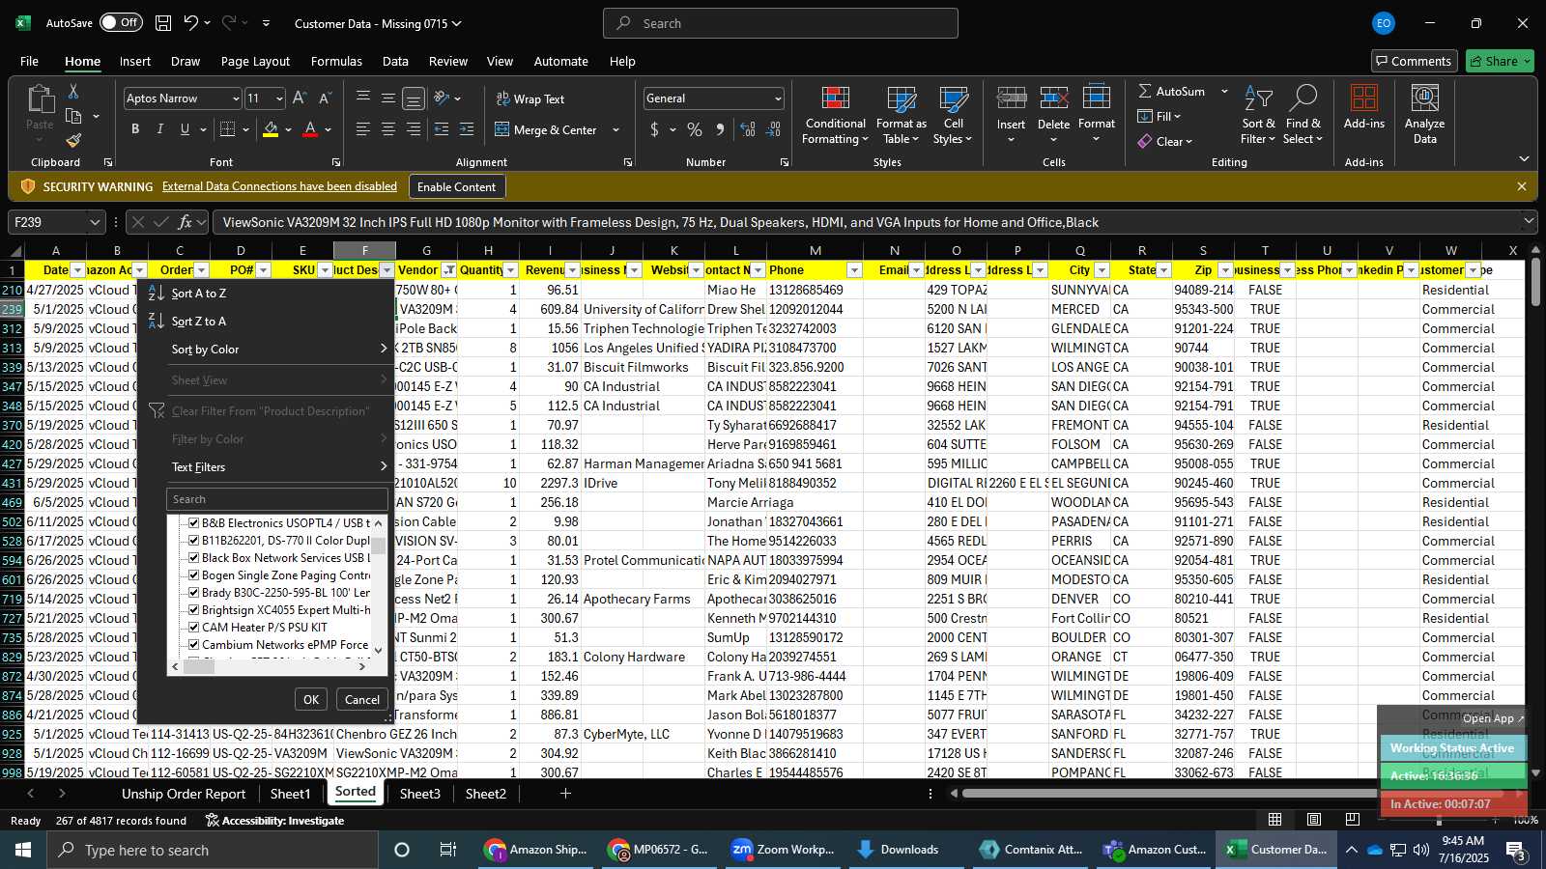Viewport: 1546px width, 869px height.
Task: Click the Cut scissors icon
Action: (x=73, y=91)
